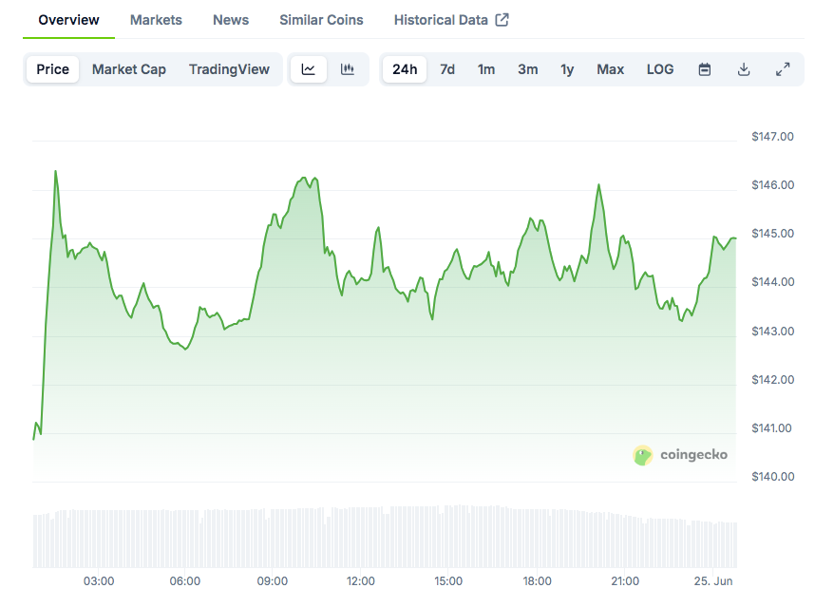
Task: Show the 3m price history
Action: tap(528, 69)
